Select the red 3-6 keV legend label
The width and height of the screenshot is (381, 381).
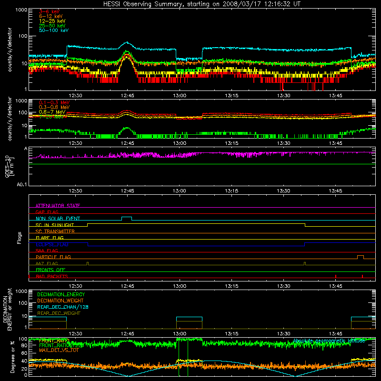[49, 11]
